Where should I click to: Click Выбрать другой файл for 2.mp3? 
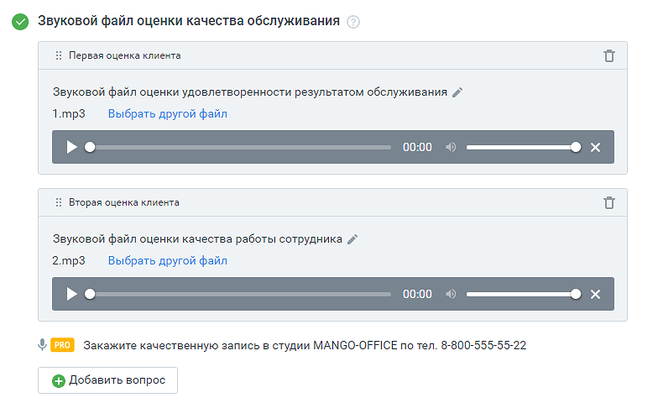(x=167, y=260)
